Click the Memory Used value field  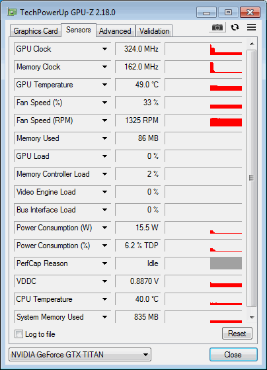tap(138, 138)
